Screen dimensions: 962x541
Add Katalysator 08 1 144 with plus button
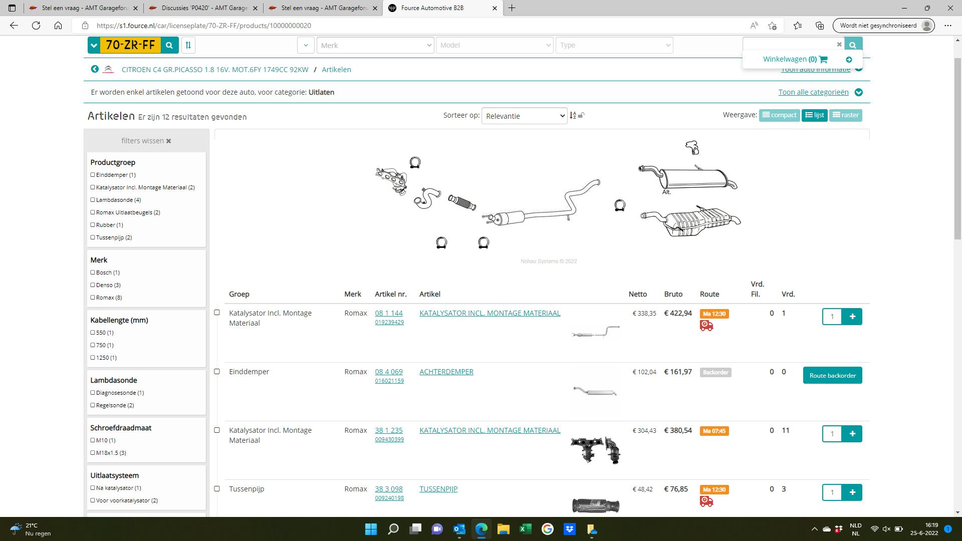tap(852, 317)
